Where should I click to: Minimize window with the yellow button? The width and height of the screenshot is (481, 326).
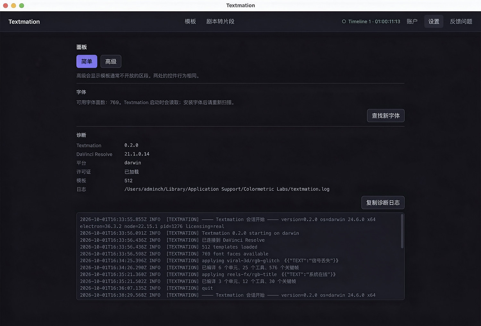pos(13,5)
